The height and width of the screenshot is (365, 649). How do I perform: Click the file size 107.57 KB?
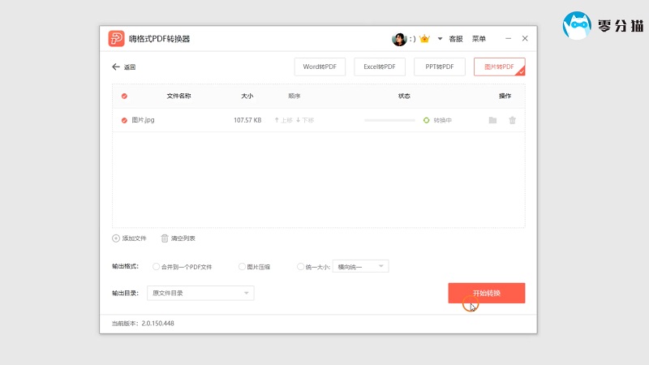pyautogui.click(x=247, y=120)
